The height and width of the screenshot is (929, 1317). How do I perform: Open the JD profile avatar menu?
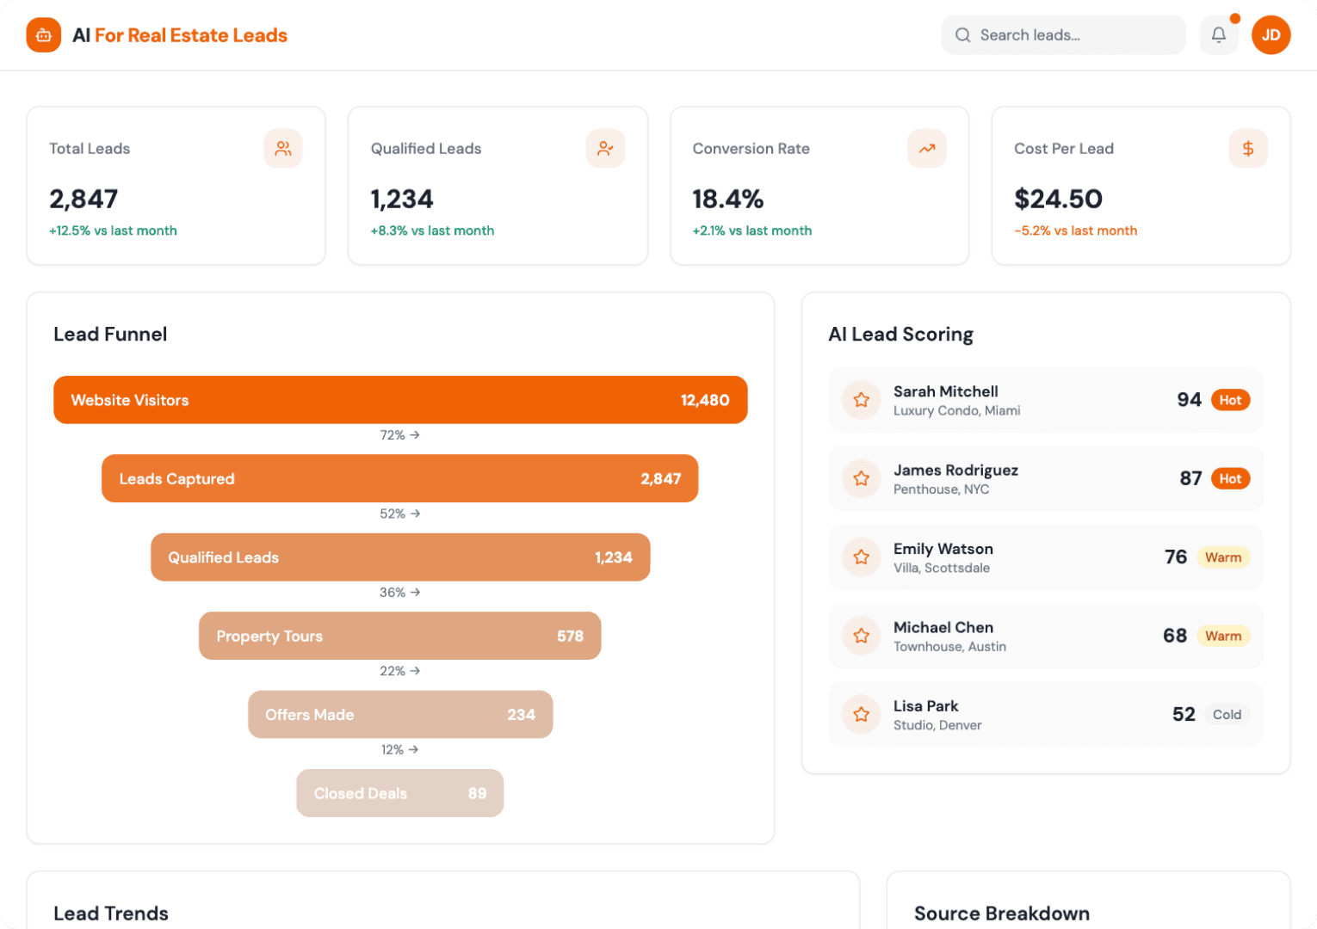(x=1271, y=34)
